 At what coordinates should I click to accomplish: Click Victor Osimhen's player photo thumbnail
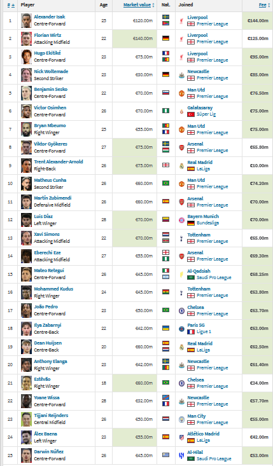click(27, 111)
